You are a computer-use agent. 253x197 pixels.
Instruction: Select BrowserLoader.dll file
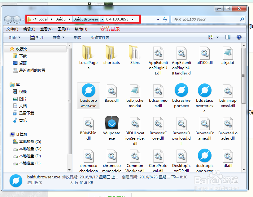(228, 128)
